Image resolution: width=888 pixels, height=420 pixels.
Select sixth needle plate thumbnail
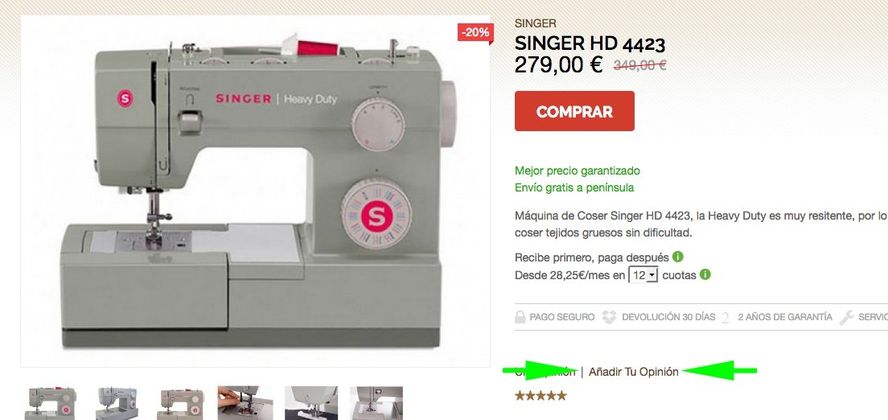click(x=376, y=403)
